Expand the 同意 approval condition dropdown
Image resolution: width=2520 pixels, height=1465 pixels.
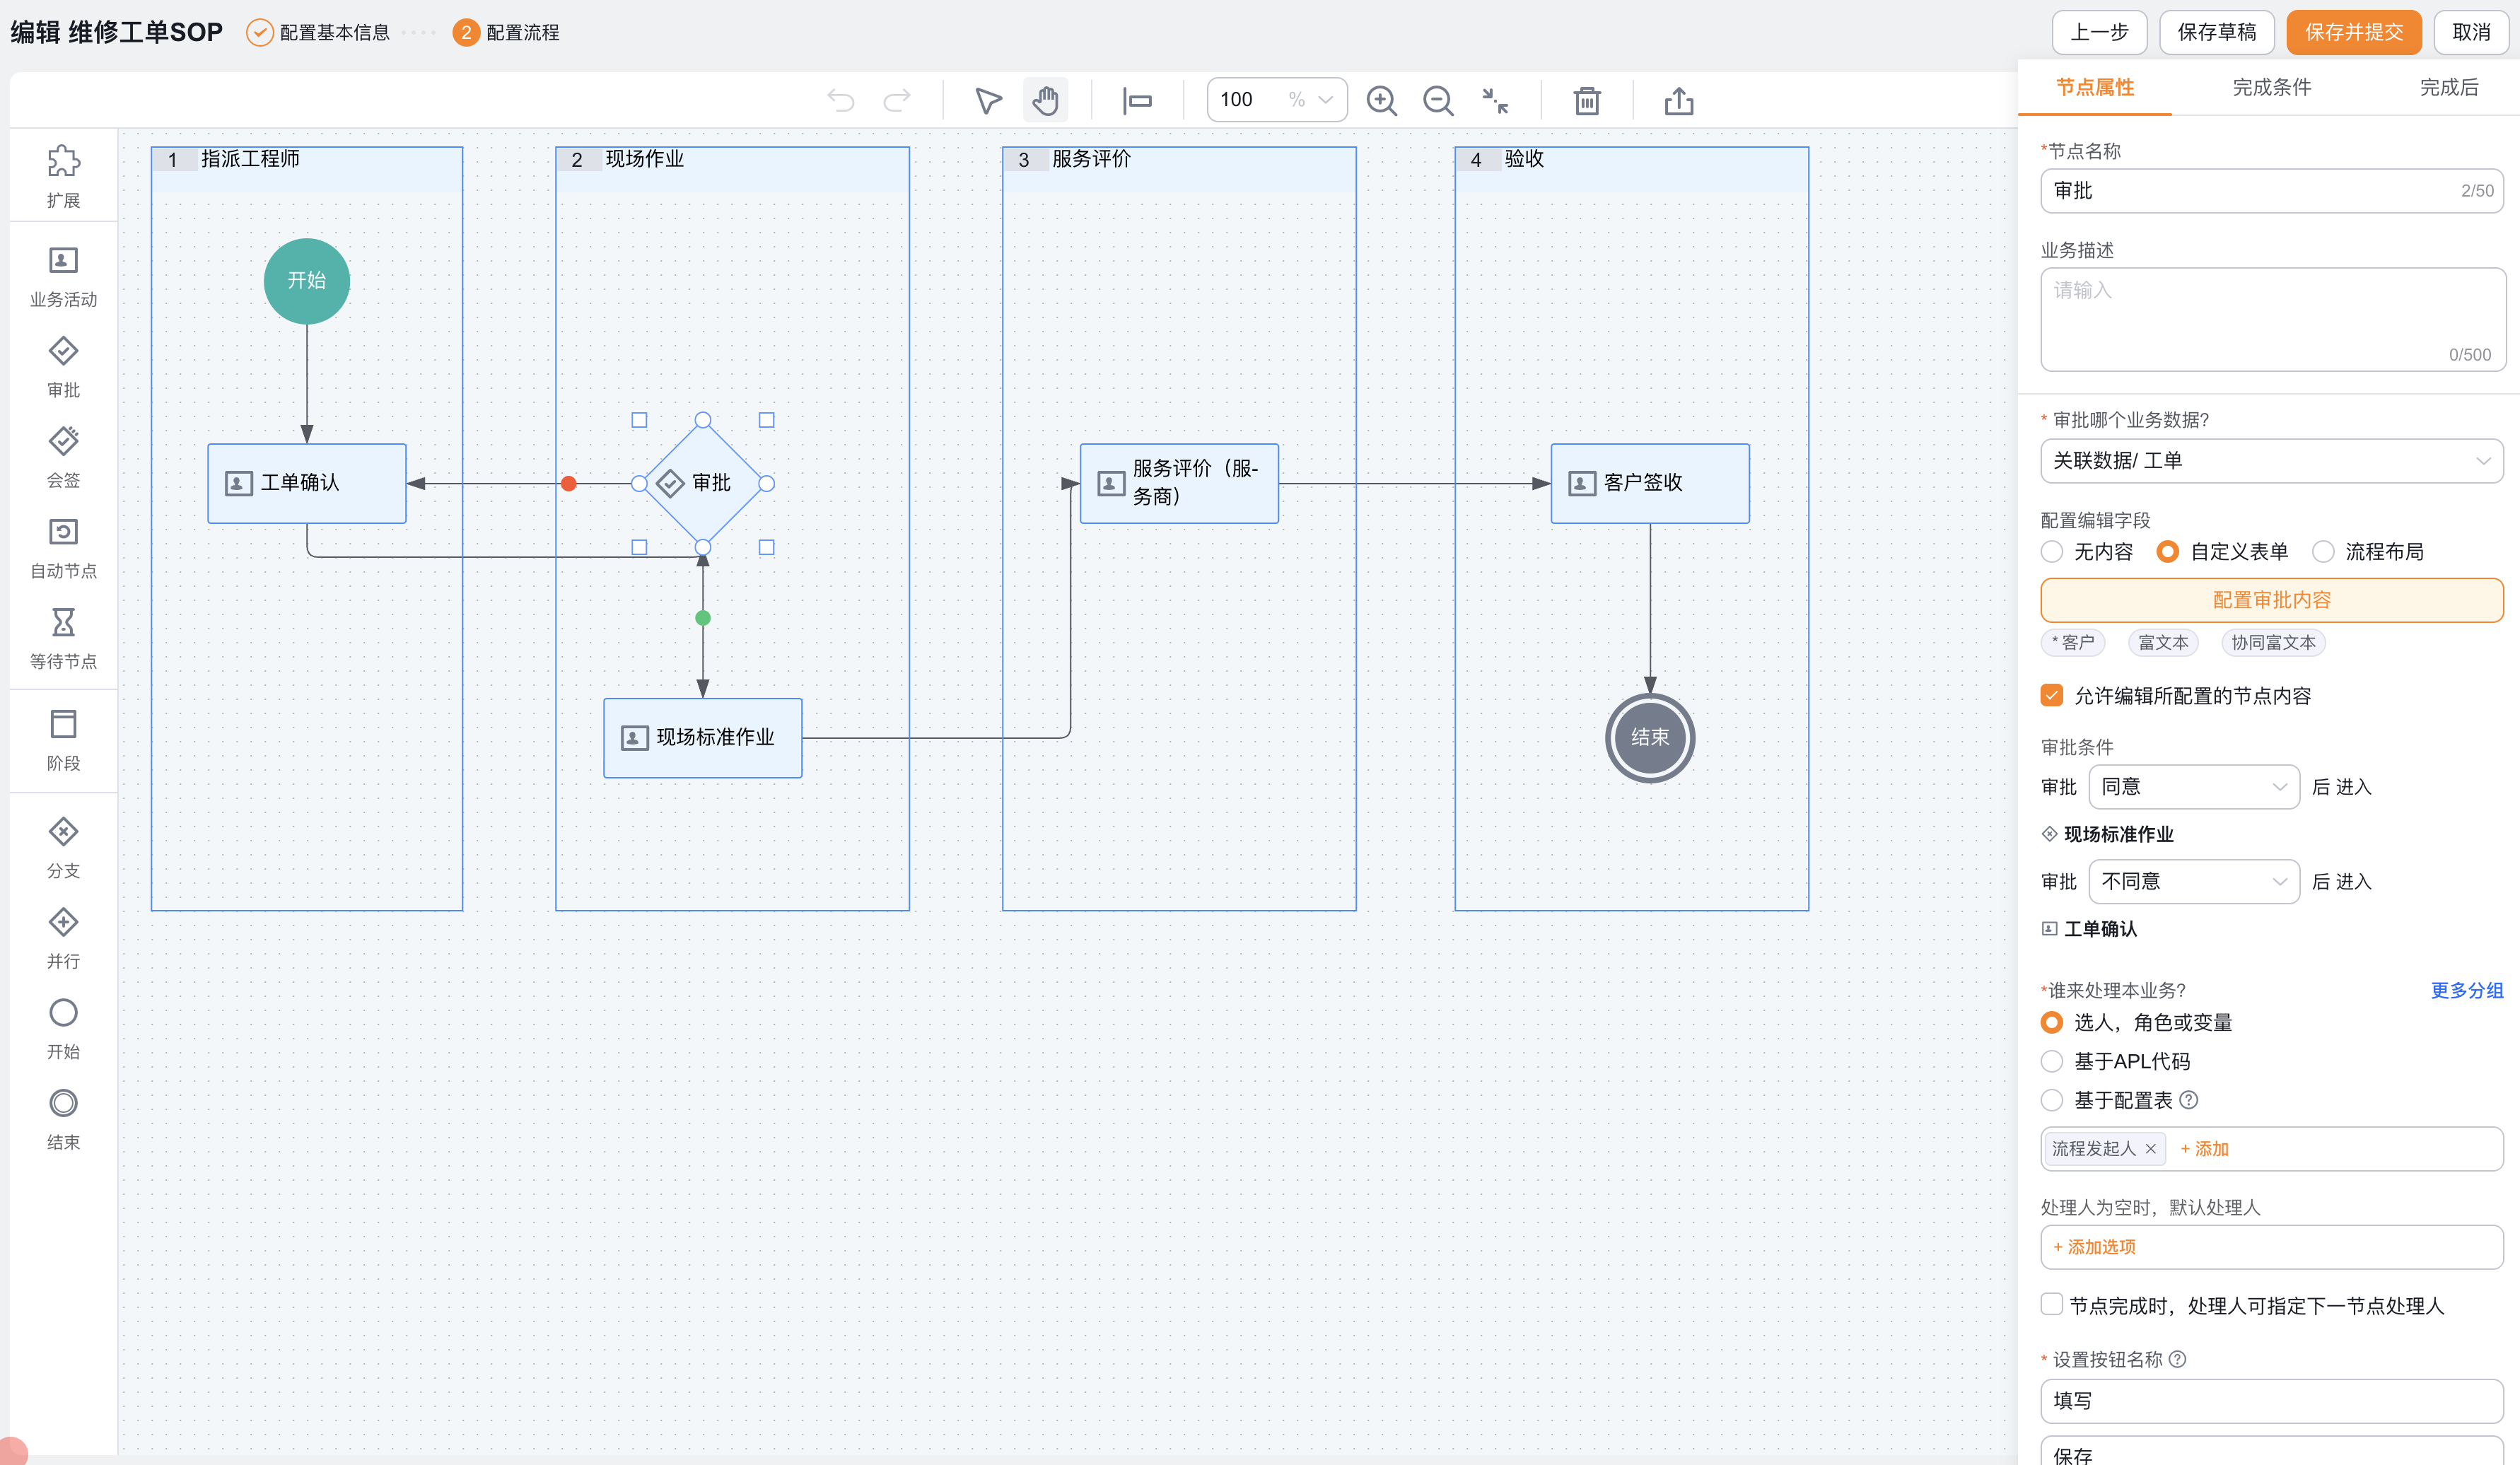point(2194,787)
